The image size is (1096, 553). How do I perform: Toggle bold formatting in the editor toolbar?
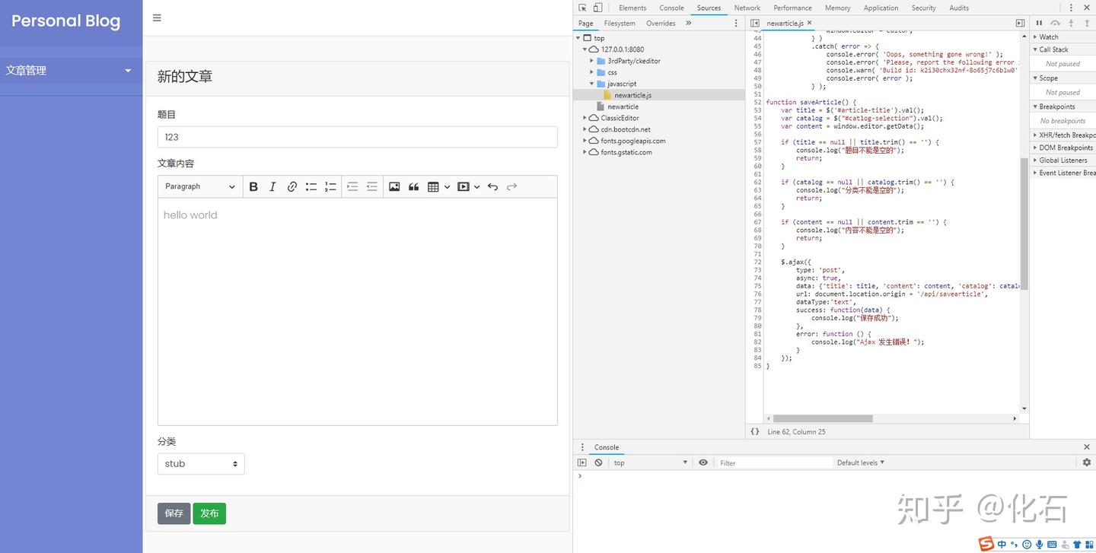click(253, 186)
